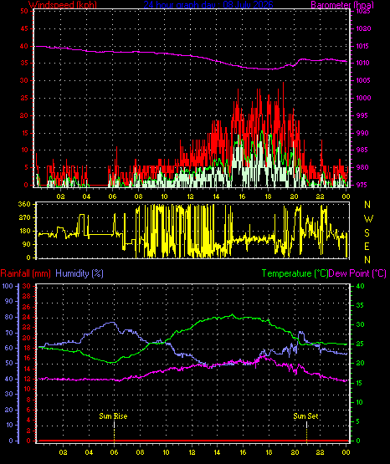Select the 80 value on the humidity axis
This screenshot has height=464, width=390.
pyautogui.click(x=9, y=317)
